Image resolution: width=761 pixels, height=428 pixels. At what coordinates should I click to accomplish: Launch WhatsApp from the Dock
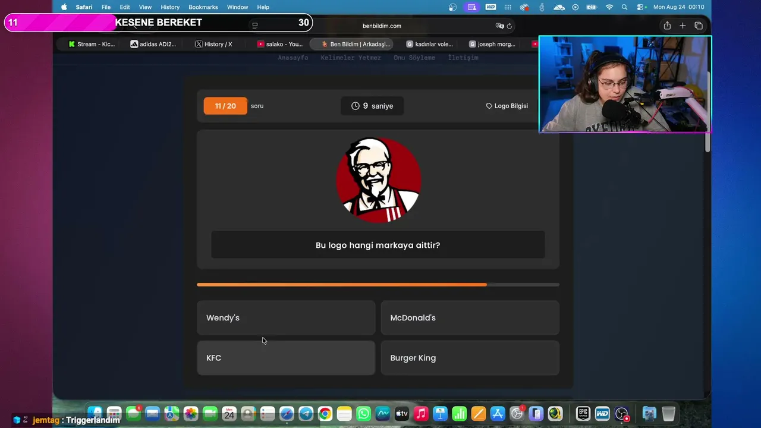tap(363, 414)
